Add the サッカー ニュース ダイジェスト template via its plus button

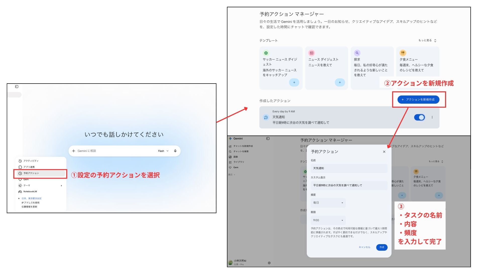(294, 82)
